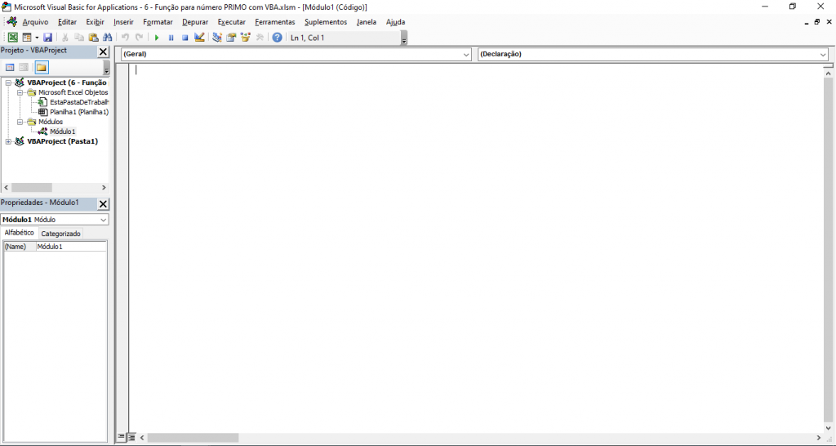Save the workbook with the floppy disk icon
Screen dimensions: 836x446
48,38
